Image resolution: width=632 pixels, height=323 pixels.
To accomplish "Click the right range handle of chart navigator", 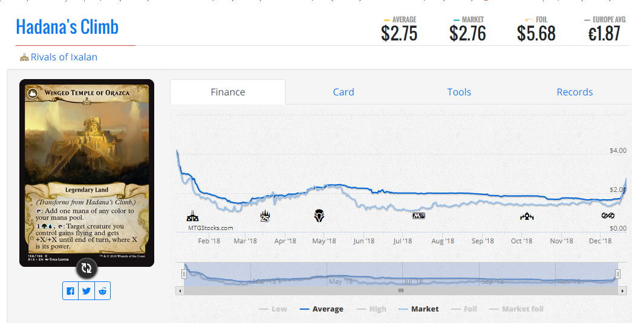I will click(617, 274).
